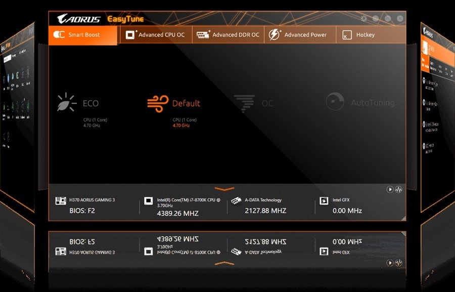Click the 4389.26 MHZ CPU frequency
The width and height of the screenshot is (455, 292).
(x=177, y=214)
